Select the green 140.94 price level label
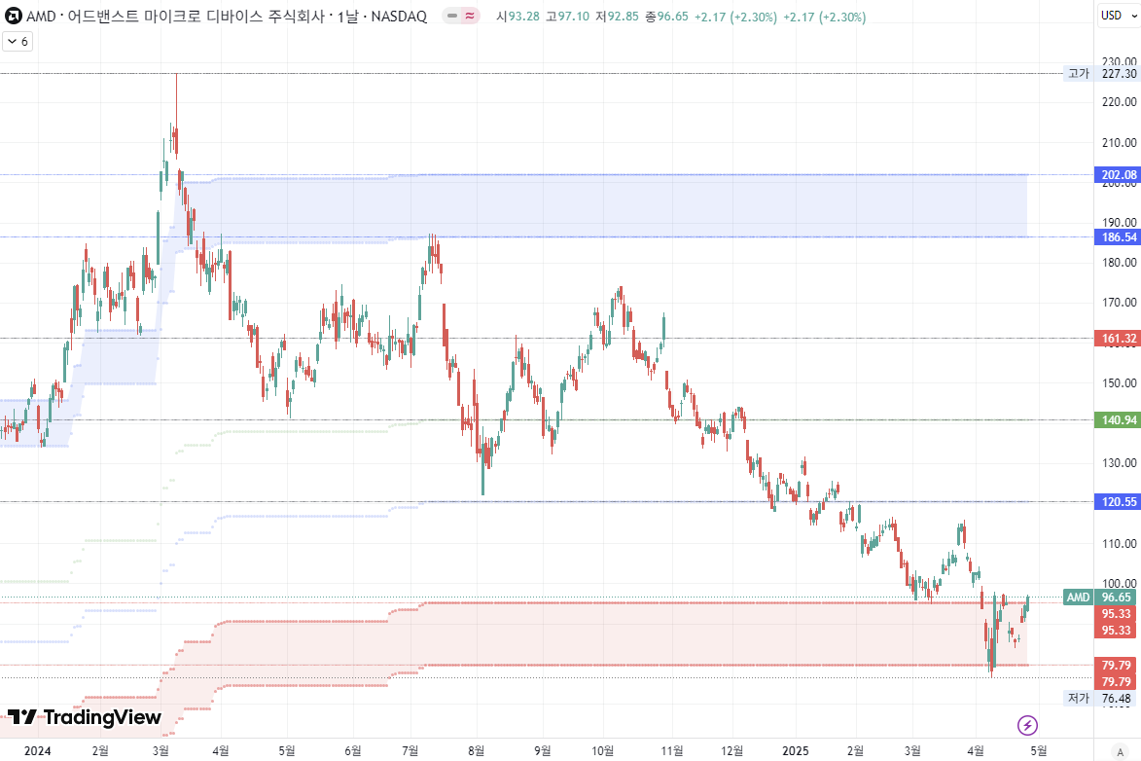Screen dimensions: 1141x761 click(1117, 420)
